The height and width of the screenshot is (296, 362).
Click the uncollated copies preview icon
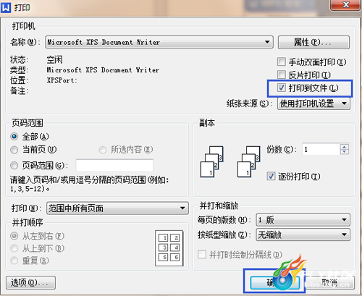coord(212,161)
